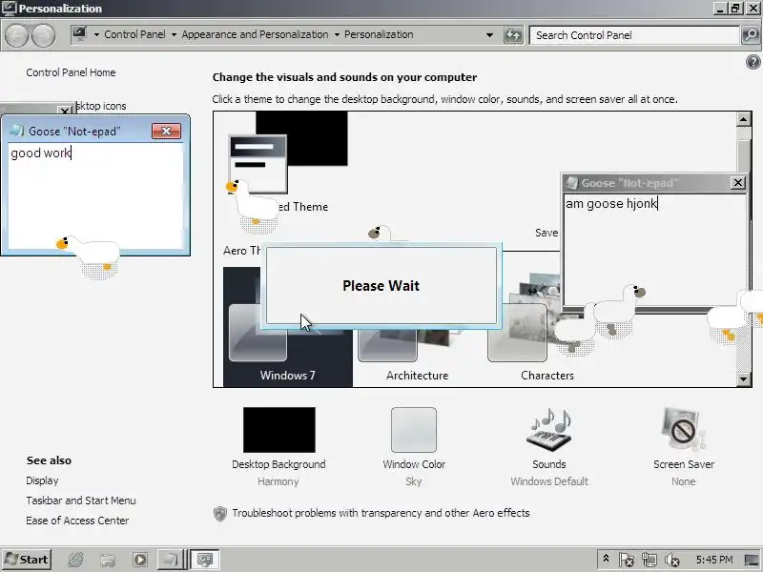Click the Internet Explorer taskbar icon

pos(75,560)
